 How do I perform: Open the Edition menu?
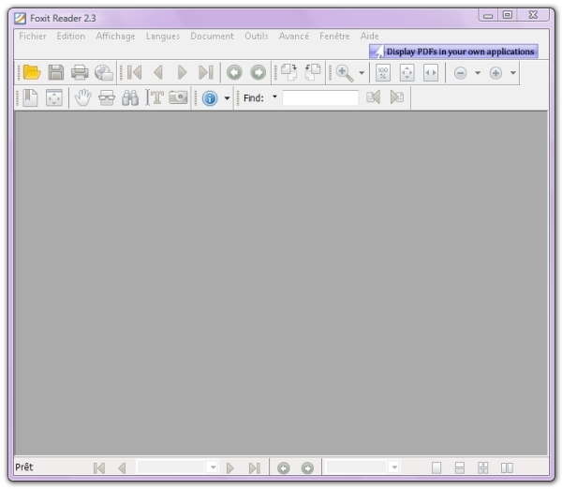[x=71, y=37]
